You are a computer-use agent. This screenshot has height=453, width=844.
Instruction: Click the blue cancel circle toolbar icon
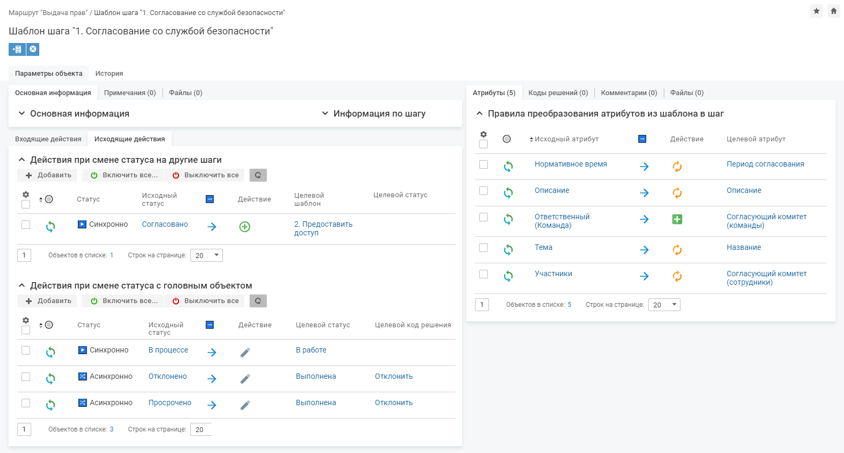pyautogui.click(x=33, y=49)
